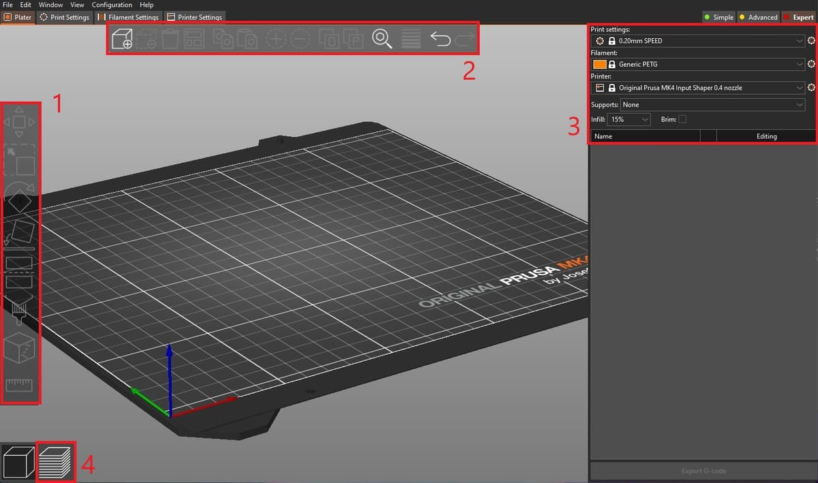Click the gear beside Filament preset
This screenshot has height=483, width=818.
click(811, 64)
